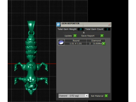
Task: Click the 0.008tw weight cell
Action: tap(98, 44)
